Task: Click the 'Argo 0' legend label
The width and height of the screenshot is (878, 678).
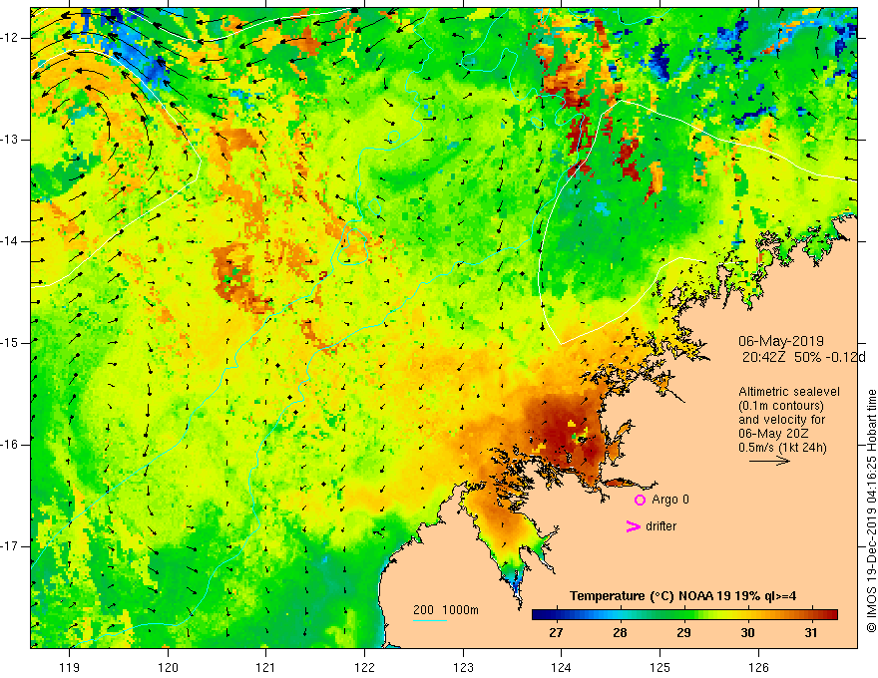Action: pyautogui.click(x=670, y=500)
